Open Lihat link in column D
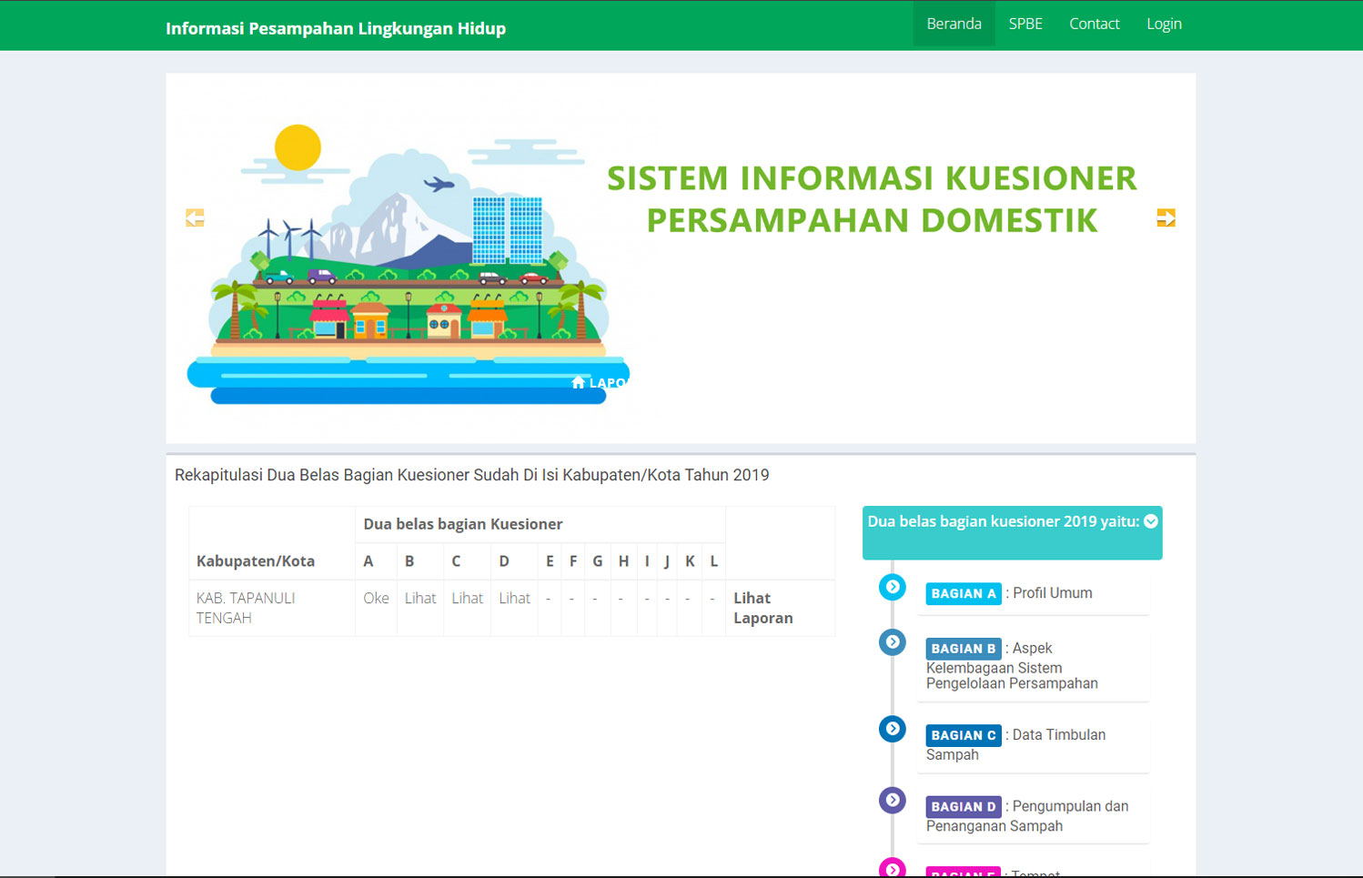The image size is (1363, 878). coord(514,598)
